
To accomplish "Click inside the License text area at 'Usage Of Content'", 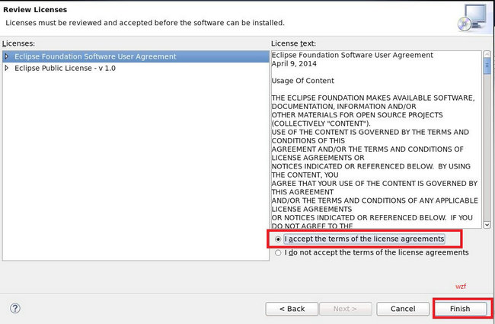I will [x=303, y=81].
